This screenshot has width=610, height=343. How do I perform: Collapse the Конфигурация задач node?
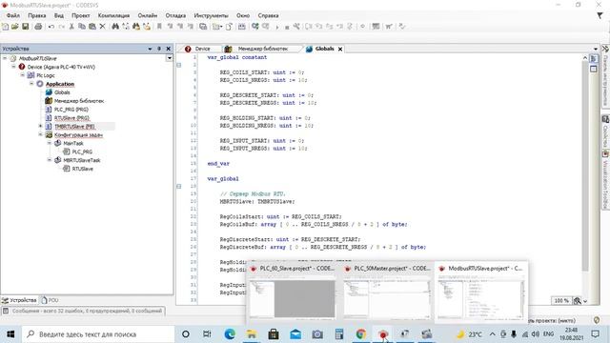[40, 134]
